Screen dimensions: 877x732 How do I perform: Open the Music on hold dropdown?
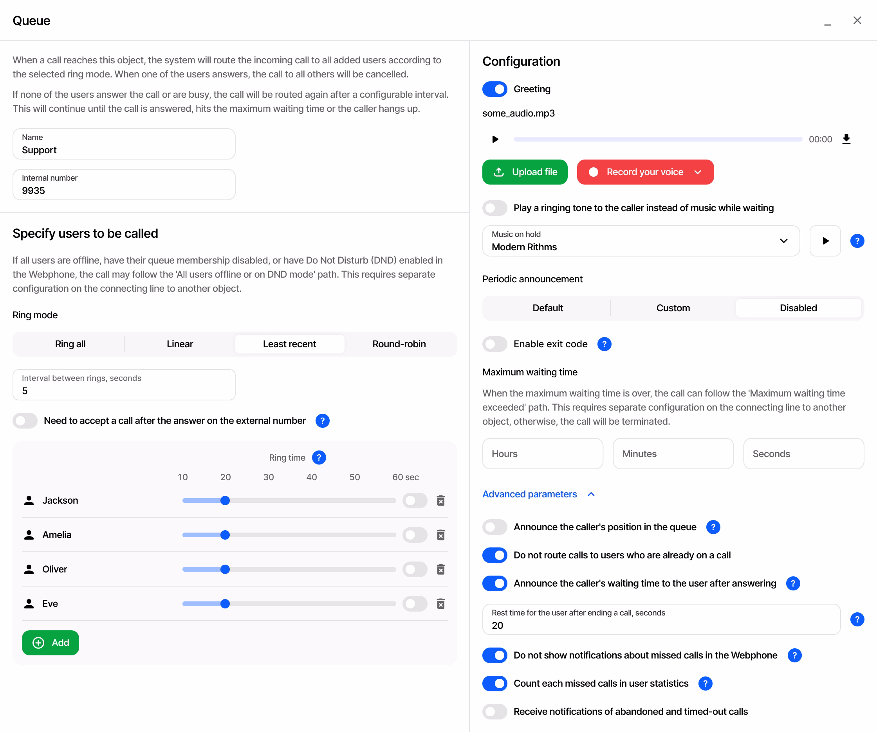click(641, 240)
